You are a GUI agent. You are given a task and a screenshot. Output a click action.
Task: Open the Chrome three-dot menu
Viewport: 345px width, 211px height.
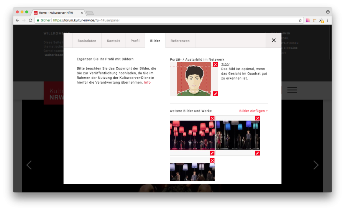(x=327, y=20)
